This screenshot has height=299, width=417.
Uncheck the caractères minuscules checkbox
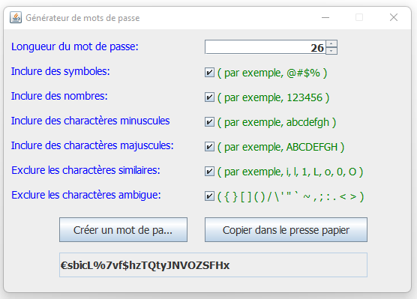pyautogui.click(x=209, y=122)
